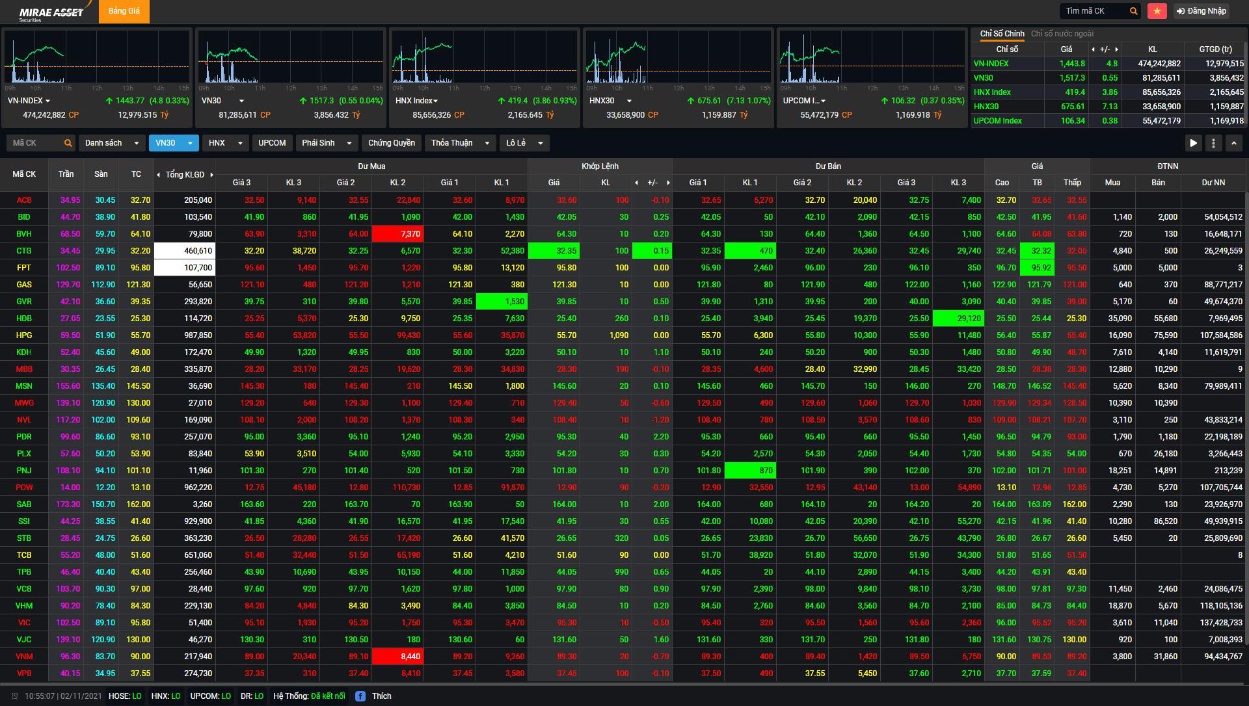The image size is (1249, 706).
Task: Click the right arrow next to Tổng KLGD
Action: [x=211, y=175]
